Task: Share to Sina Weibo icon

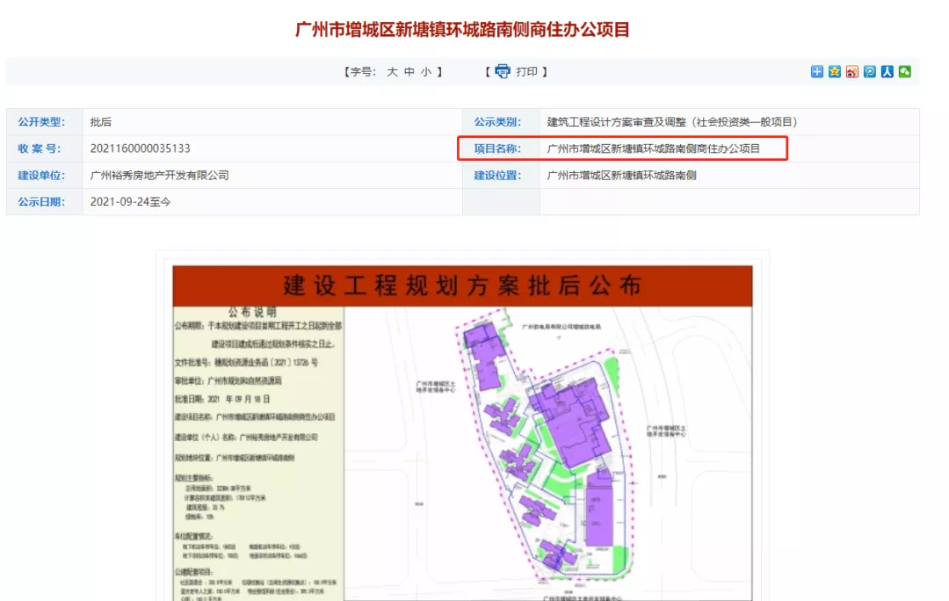Action: 852,72
